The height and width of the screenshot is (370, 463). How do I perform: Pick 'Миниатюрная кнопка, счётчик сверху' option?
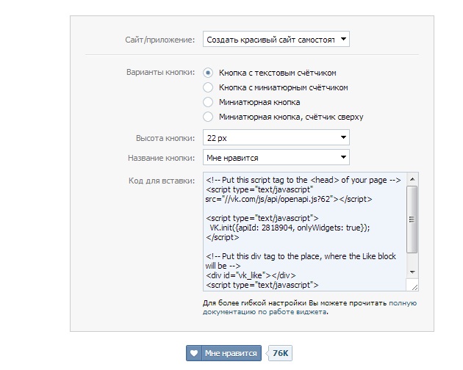tap(208, 117)
